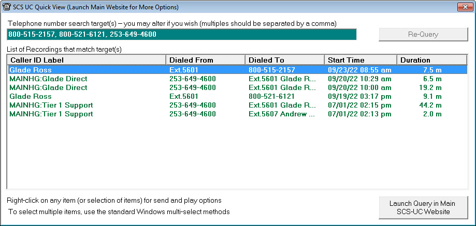Select MAINHG:Glade Direct row at 10:00 am
Viewport: 476px width, 226px height.
coord(237,87)
